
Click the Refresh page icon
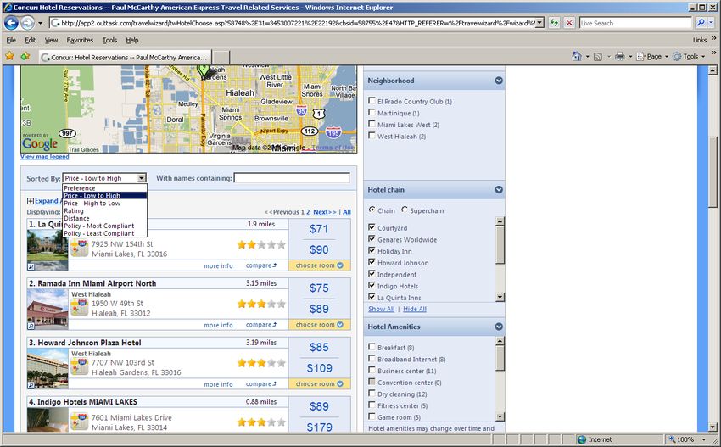tap(555, 23)
